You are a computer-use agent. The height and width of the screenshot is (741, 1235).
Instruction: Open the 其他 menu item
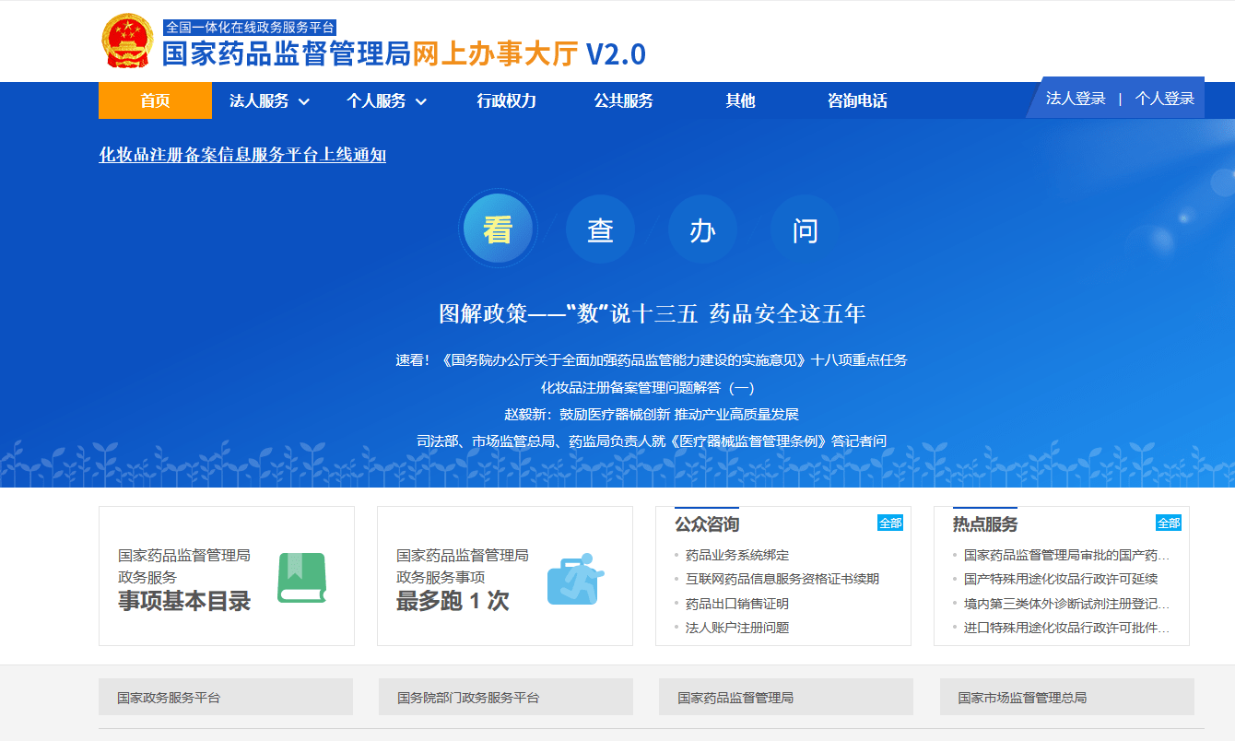coord(740,100)
